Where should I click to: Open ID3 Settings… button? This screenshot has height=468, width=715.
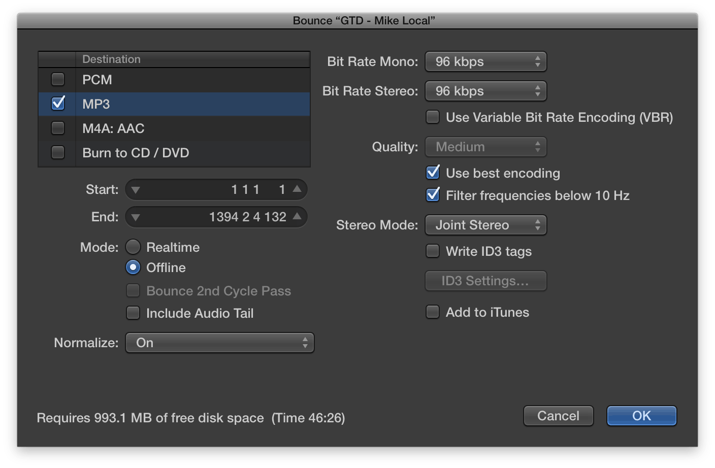486,281
